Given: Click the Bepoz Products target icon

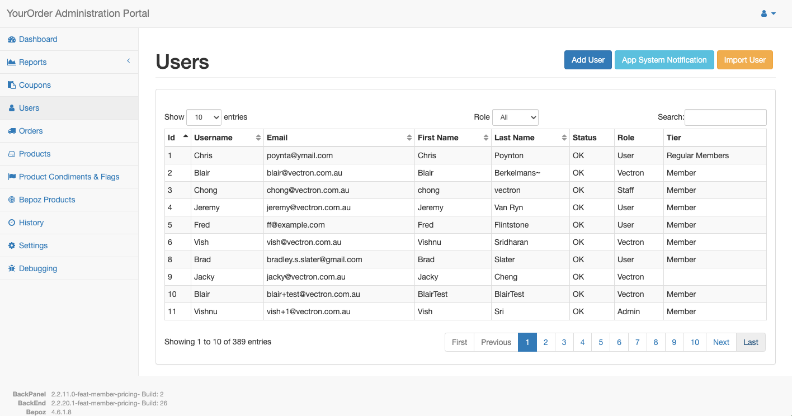Looking at the screenshot, I should click(12, 200).
